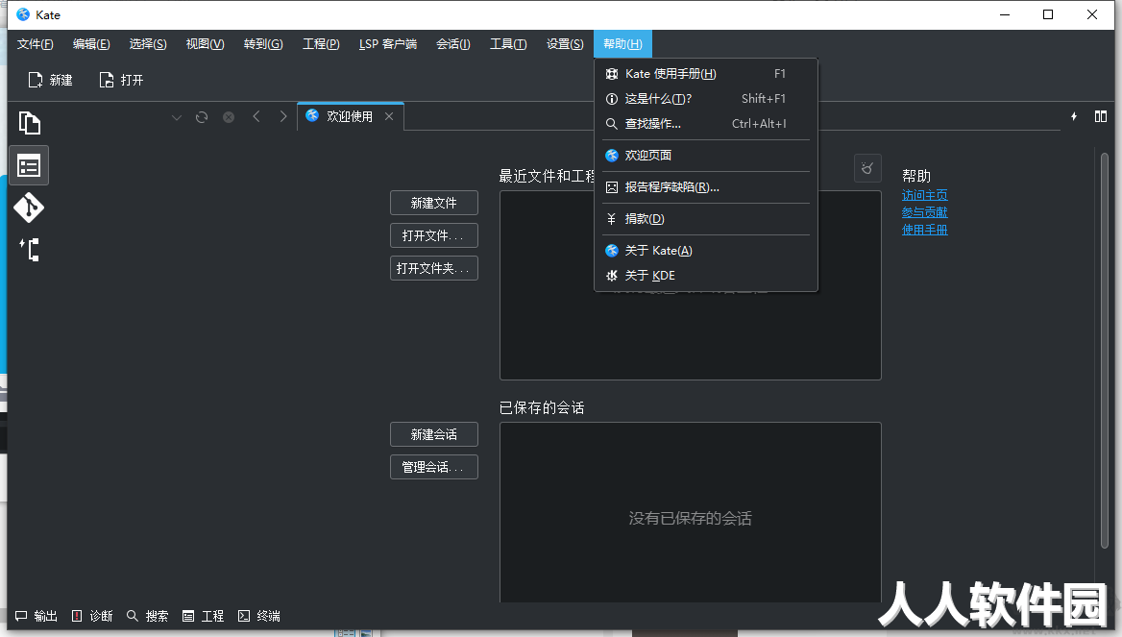1122x637 pixels.
Task: Click the 打开 toolbar button
Action: (121, 80)
